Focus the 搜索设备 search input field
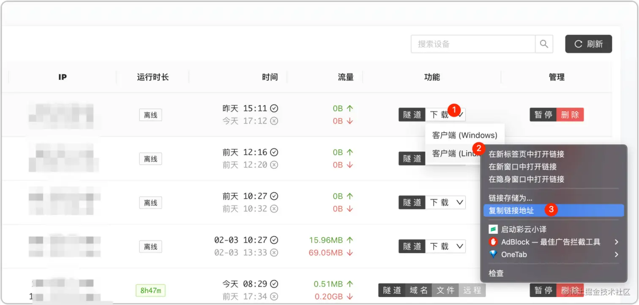Screen dimensions: 639x305 click(x=473, y=44)
